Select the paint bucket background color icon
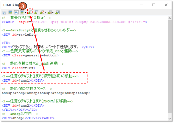The width and height of the screenshot is (174, 123). pos(16,12)
